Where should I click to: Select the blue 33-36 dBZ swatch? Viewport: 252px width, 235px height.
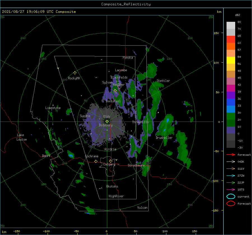231,102
